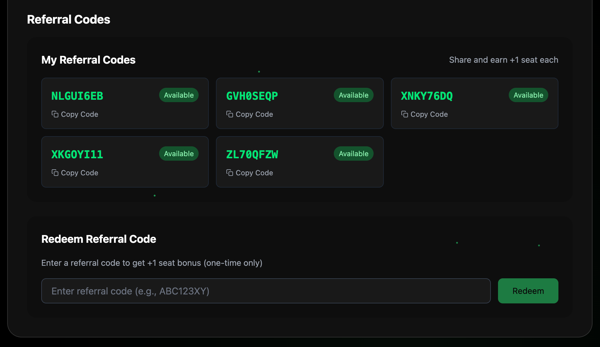
Task: Select the GVH0SEQP referral code text
Action: pyautogui.click(x=252, y=96)
